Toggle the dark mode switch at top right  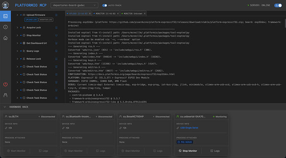click(x=278, y=5)
